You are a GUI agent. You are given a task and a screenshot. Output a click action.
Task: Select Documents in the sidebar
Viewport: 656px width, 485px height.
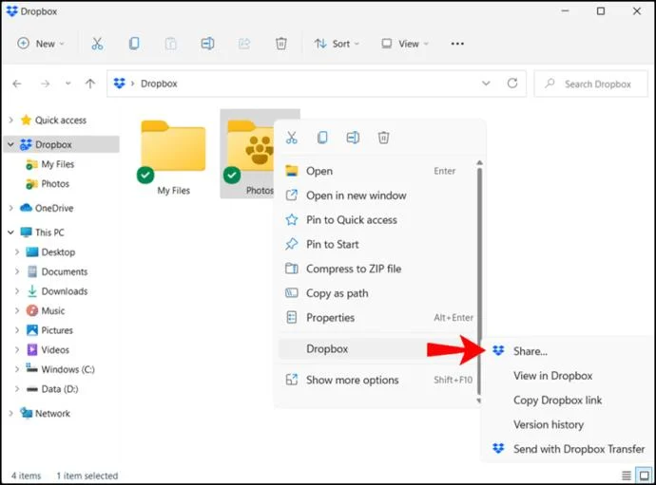click(65, 271)
